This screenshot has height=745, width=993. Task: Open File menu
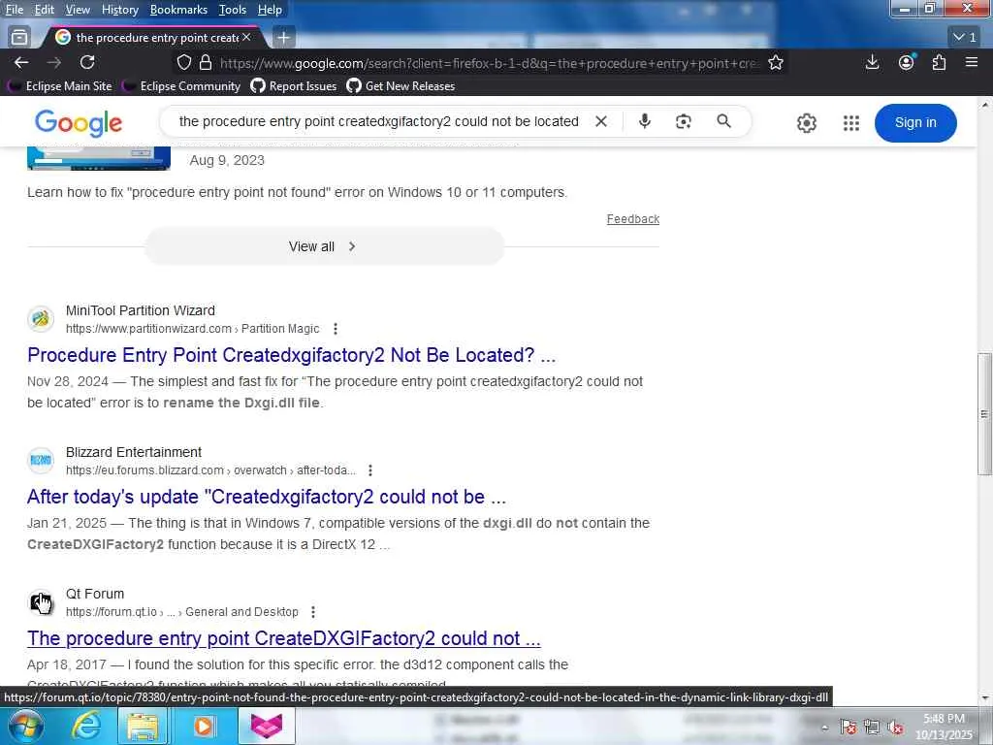[x=14, y=10]
